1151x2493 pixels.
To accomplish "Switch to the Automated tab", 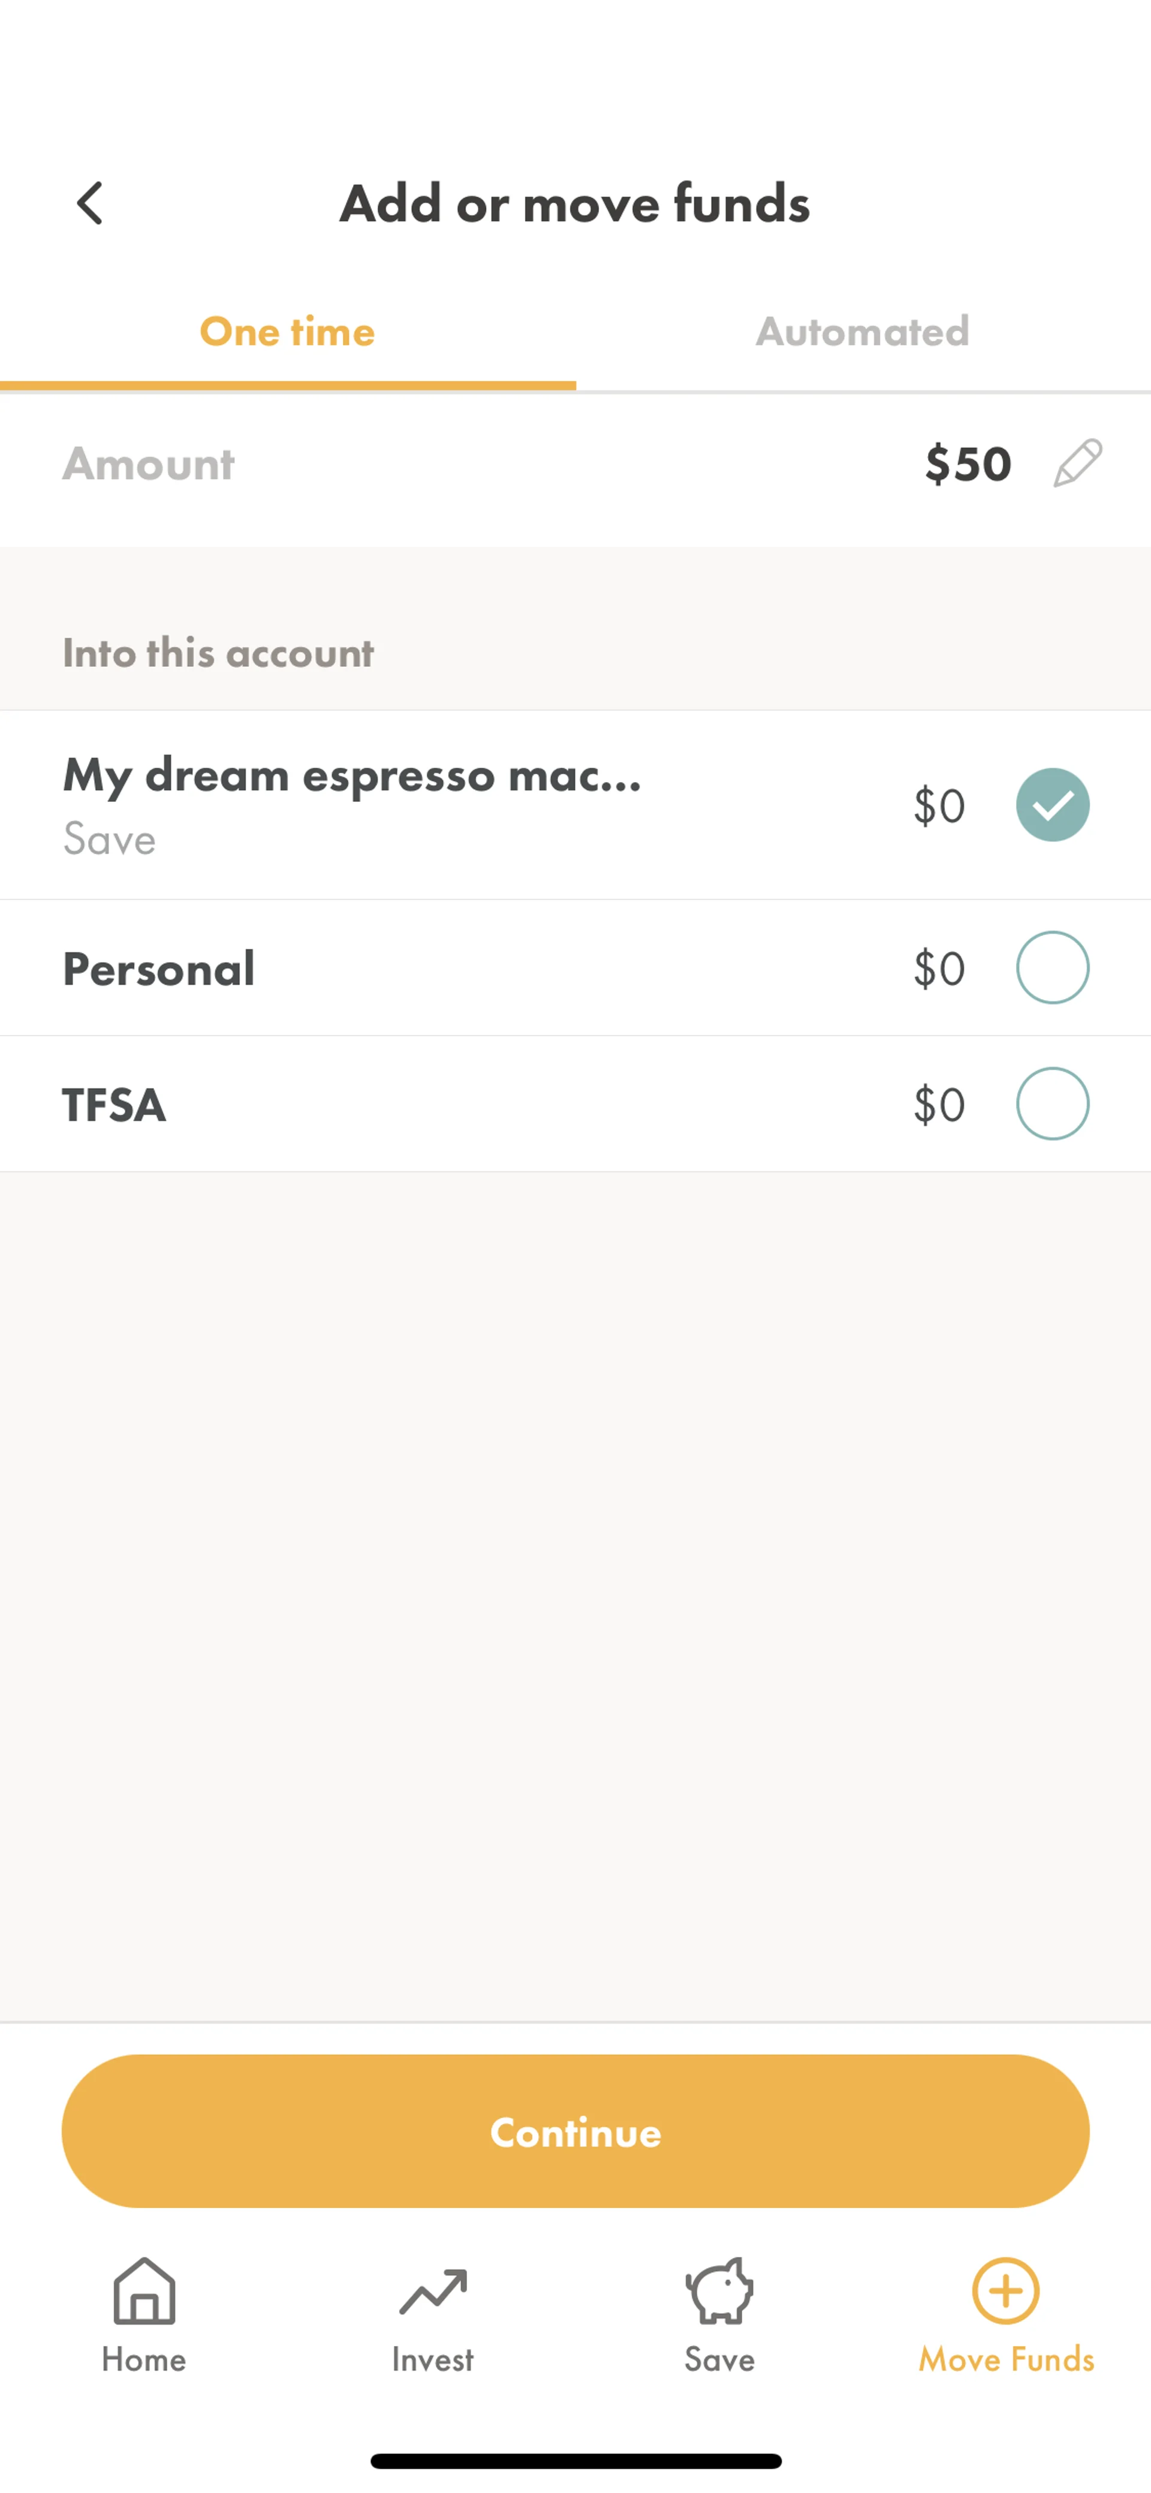I will click(x=862, y=332).
